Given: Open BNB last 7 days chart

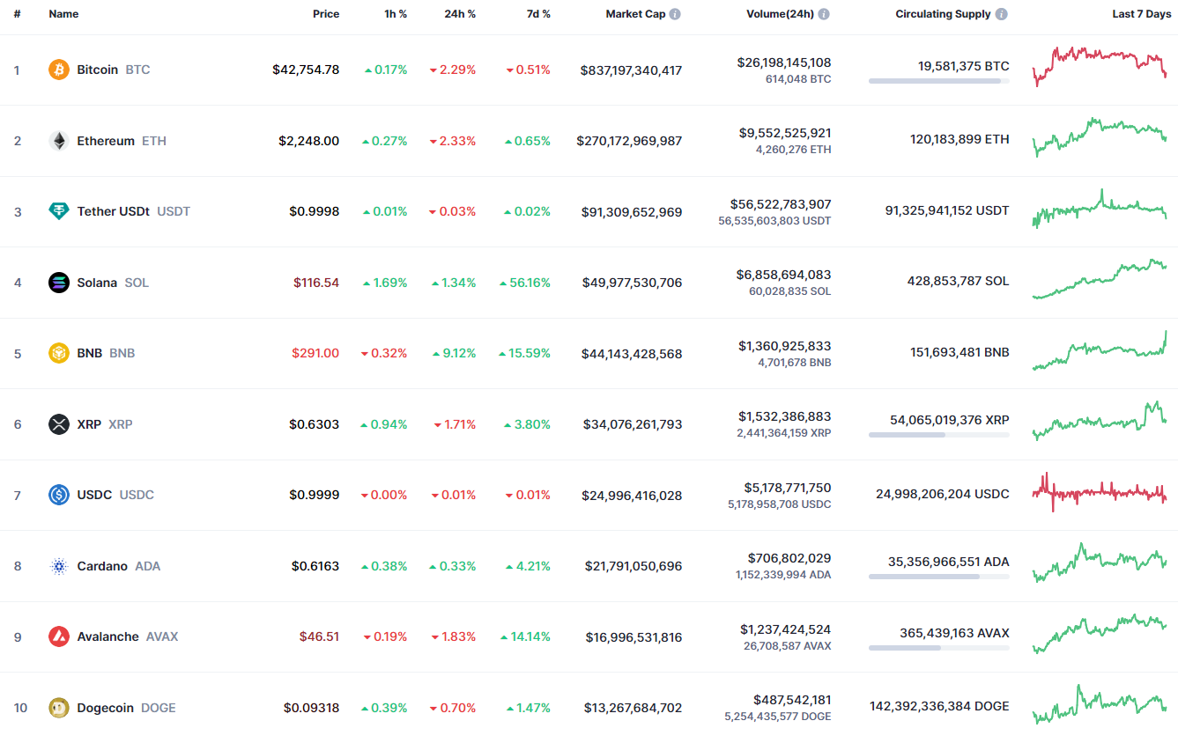Looking at the screenshot, I should [1100, 350].
